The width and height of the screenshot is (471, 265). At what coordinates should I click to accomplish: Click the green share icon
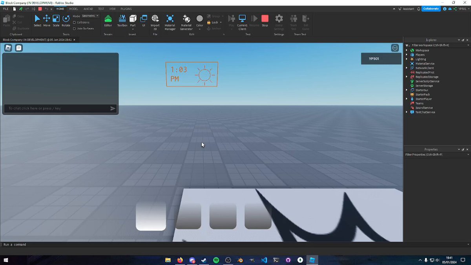(x=455, y=9)
